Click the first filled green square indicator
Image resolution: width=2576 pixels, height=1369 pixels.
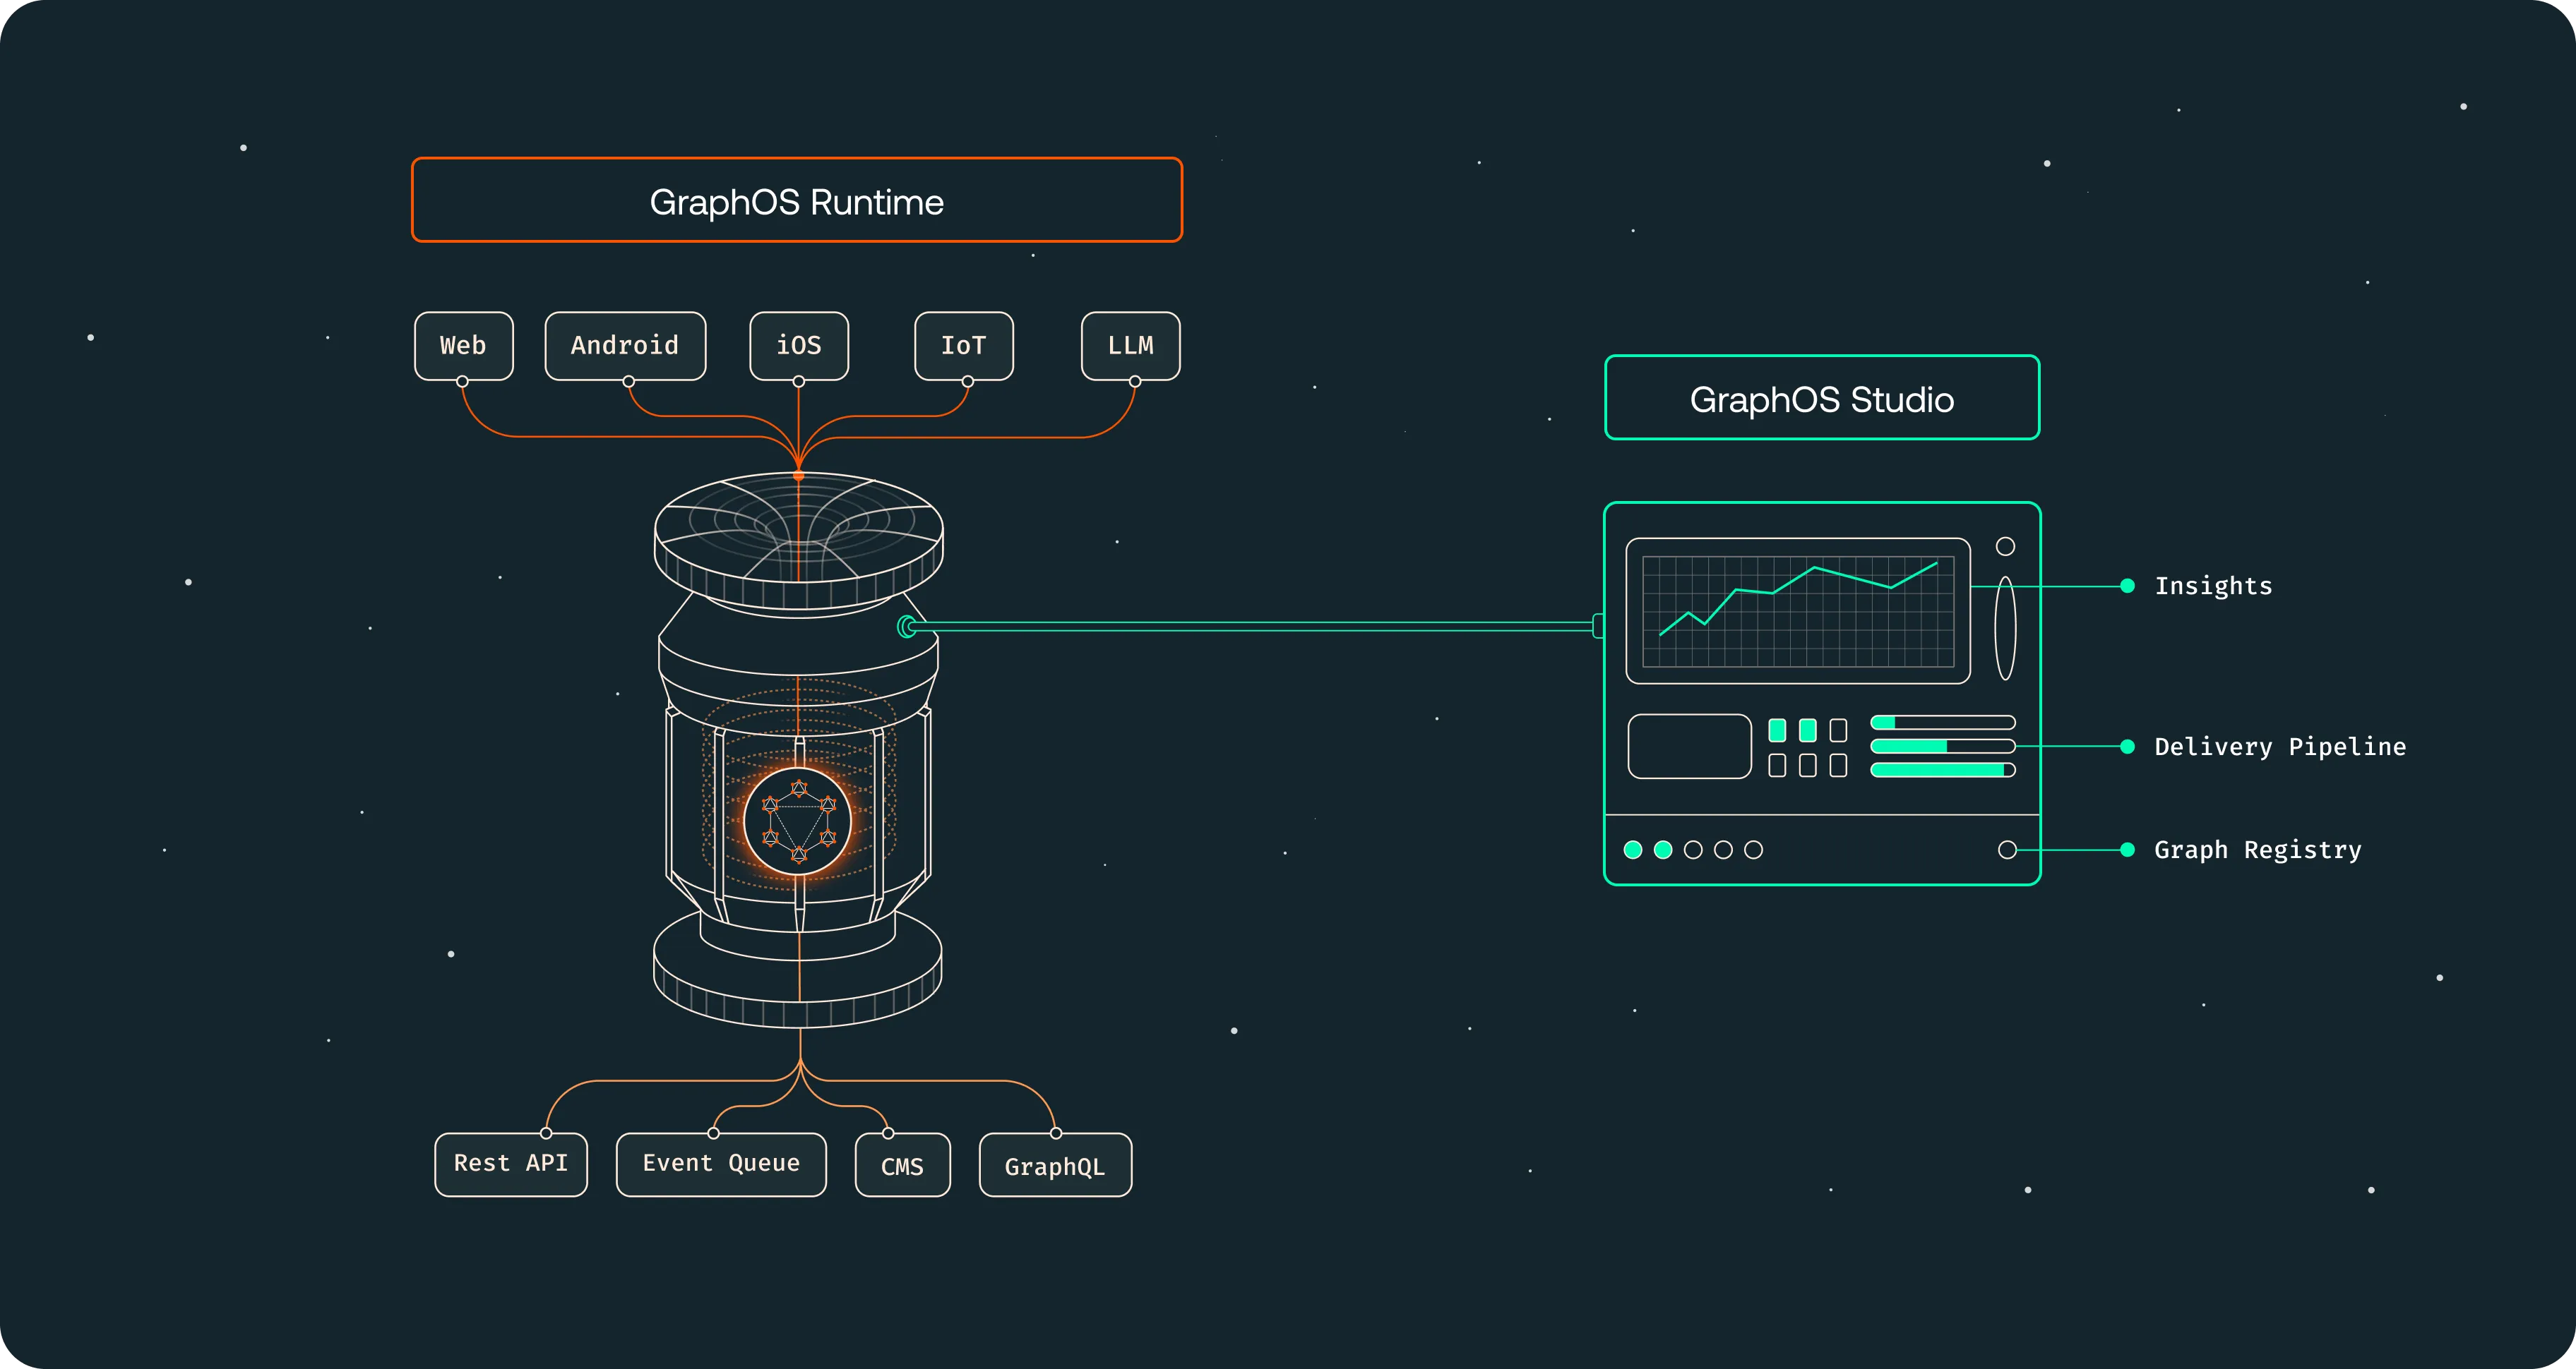tap(1777, 730)
